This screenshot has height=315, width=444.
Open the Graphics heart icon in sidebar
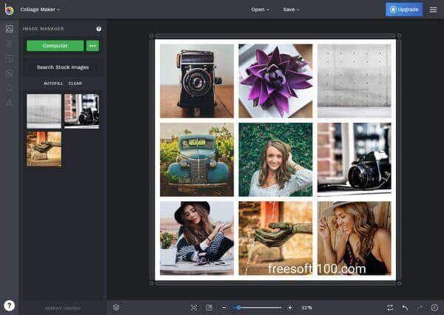(10, 88)
